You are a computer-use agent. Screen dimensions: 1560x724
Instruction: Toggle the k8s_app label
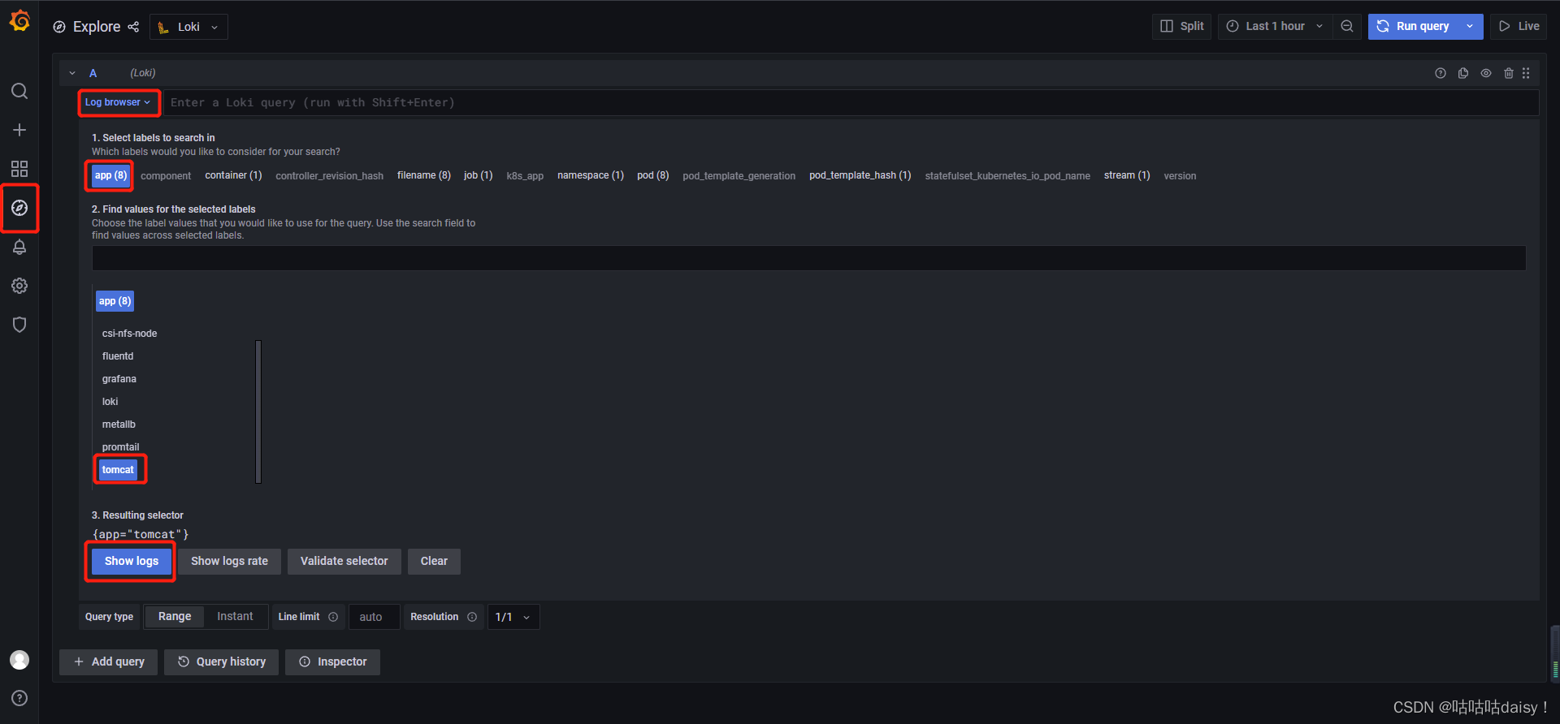[x=525, y=176]
